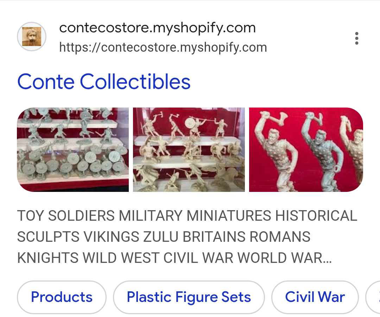Open thumbnail of axe-wielding figures on red
The image size is (380, 317).
pos(306,150)
